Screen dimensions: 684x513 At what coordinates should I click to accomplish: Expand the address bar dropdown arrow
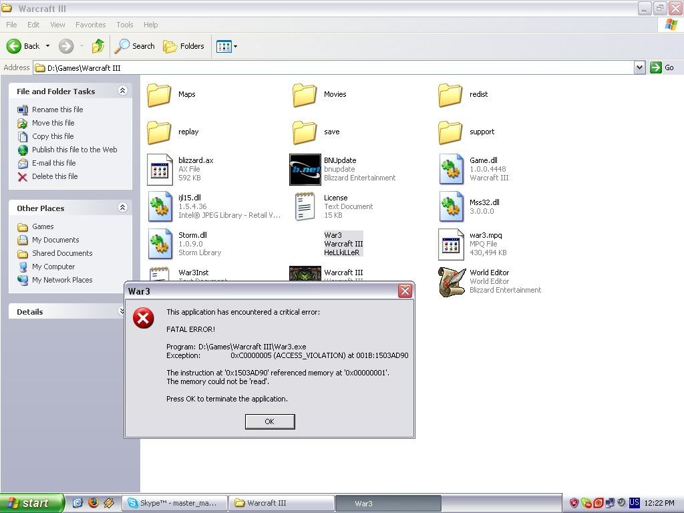tap(639, 67)
